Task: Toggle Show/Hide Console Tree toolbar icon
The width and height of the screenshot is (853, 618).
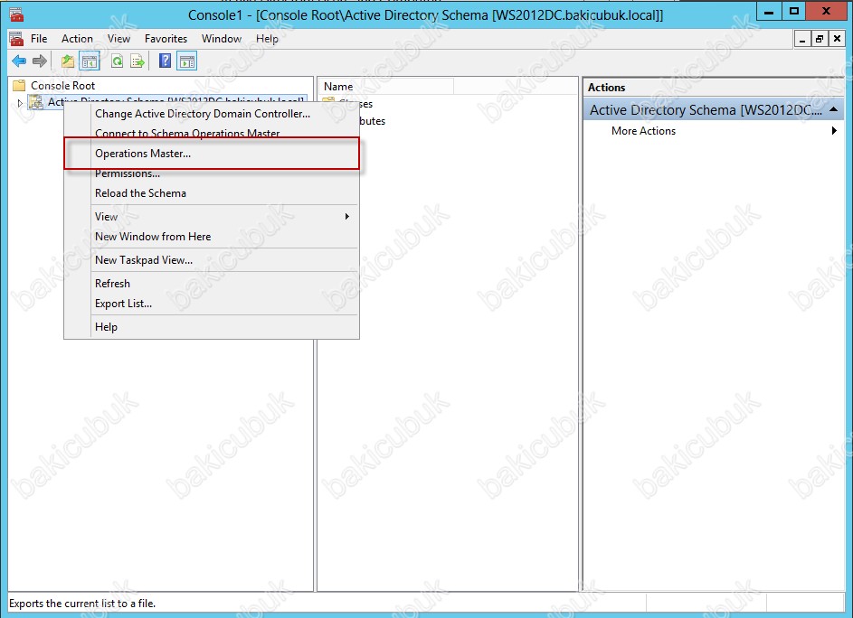Action: click(x=90, y=61)
